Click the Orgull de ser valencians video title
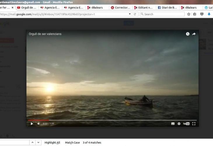The width and height of the screenshot is (213, 146). click(45, 34)
